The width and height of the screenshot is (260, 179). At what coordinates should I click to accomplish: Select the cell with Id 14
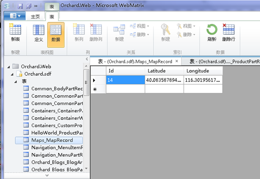(x=125, y=80)
